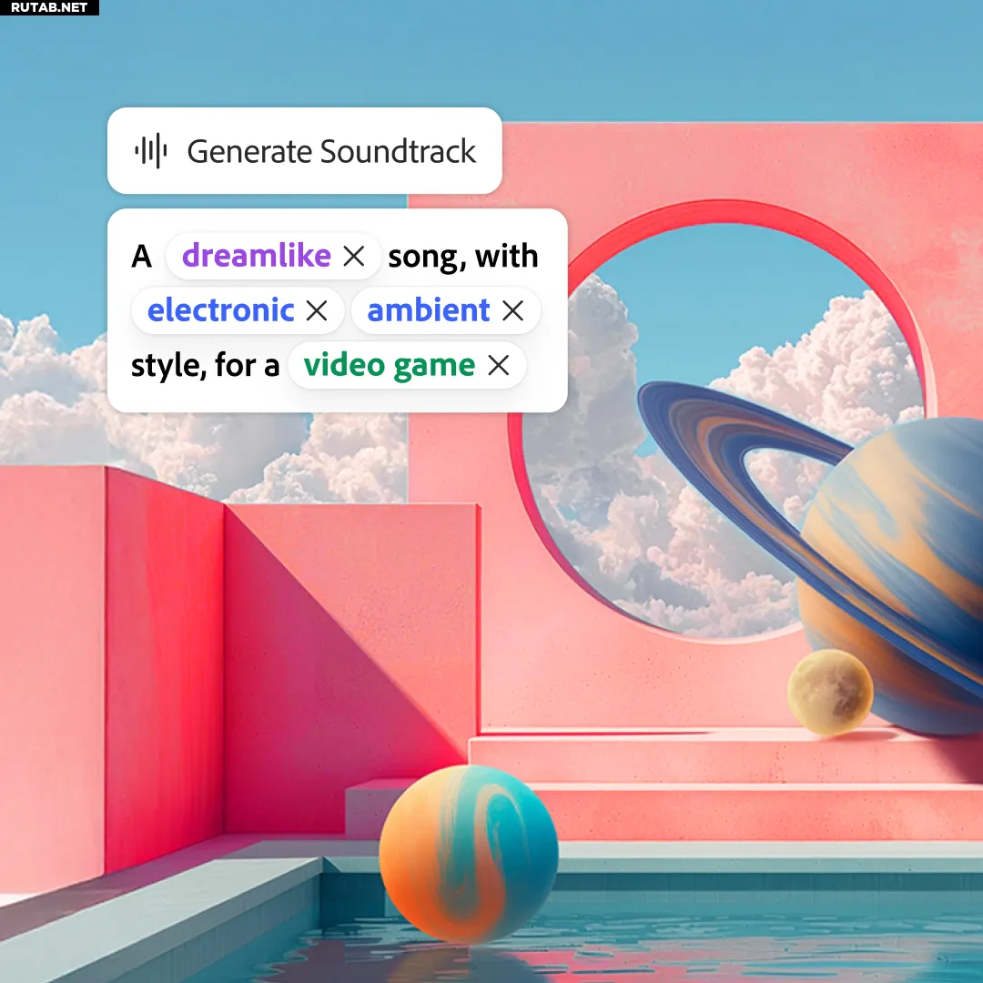Clear the video game tag with X

coord(499,366)
